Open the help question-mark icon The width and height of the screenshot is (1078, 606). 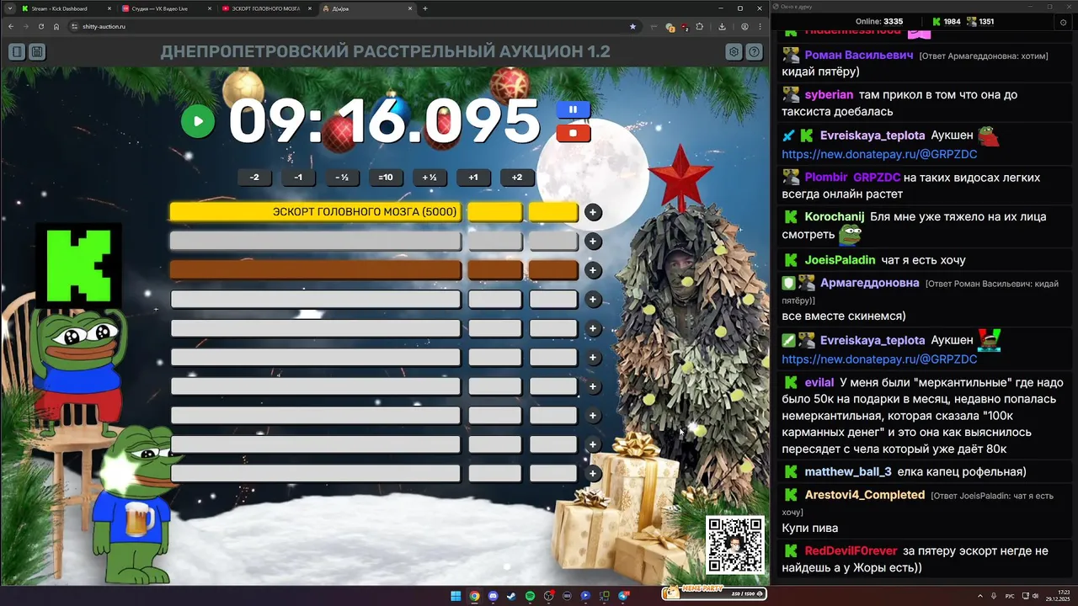(755, 52)
